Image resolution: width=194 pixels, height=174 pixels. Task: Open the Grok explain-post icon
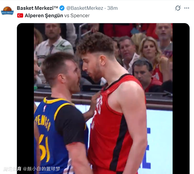[x=178, y=8]
